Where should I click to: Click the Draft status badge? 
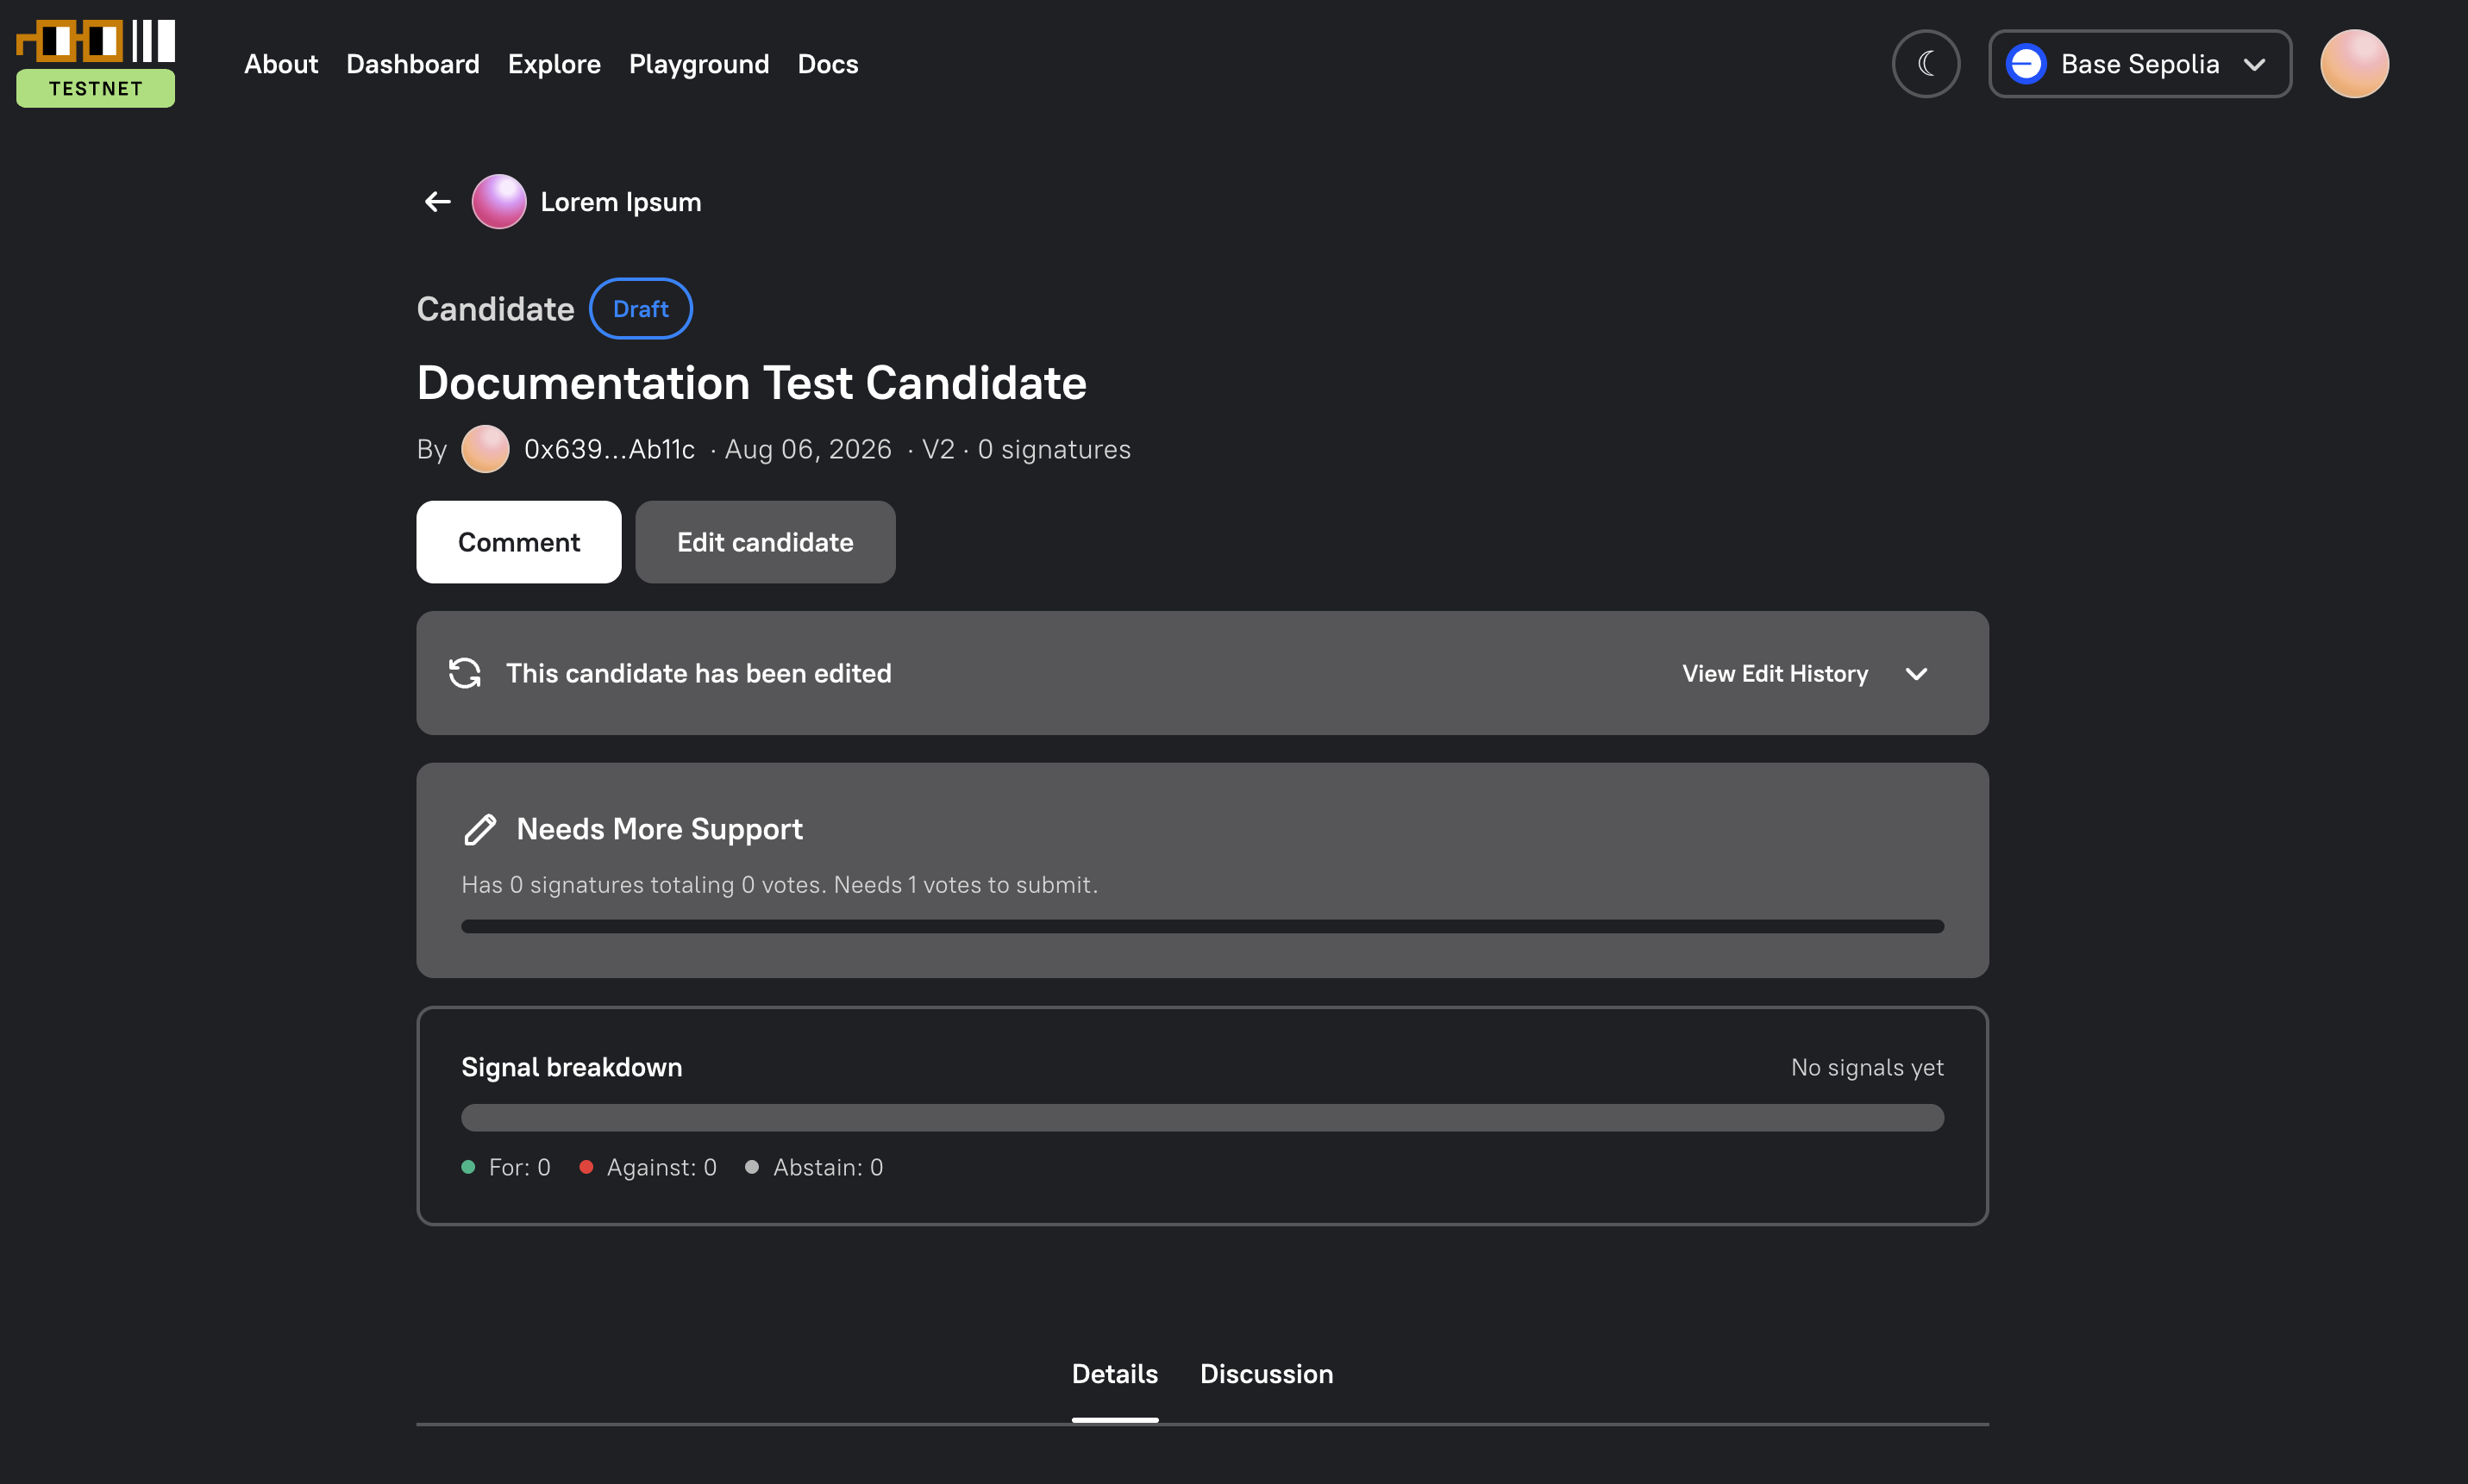640,309
